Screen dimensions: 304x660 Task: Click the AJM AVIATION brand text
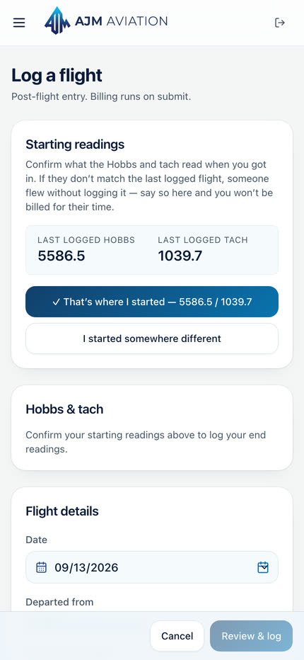coord(121,21)
